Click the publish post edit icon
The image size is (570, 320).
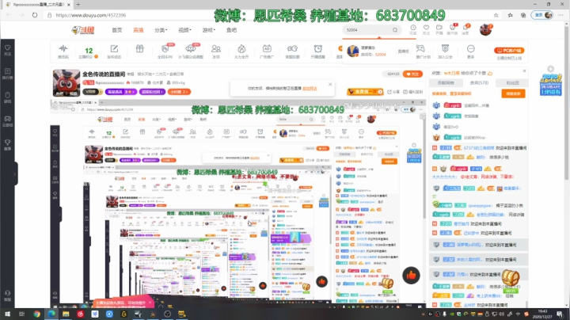tap(114, 51)
